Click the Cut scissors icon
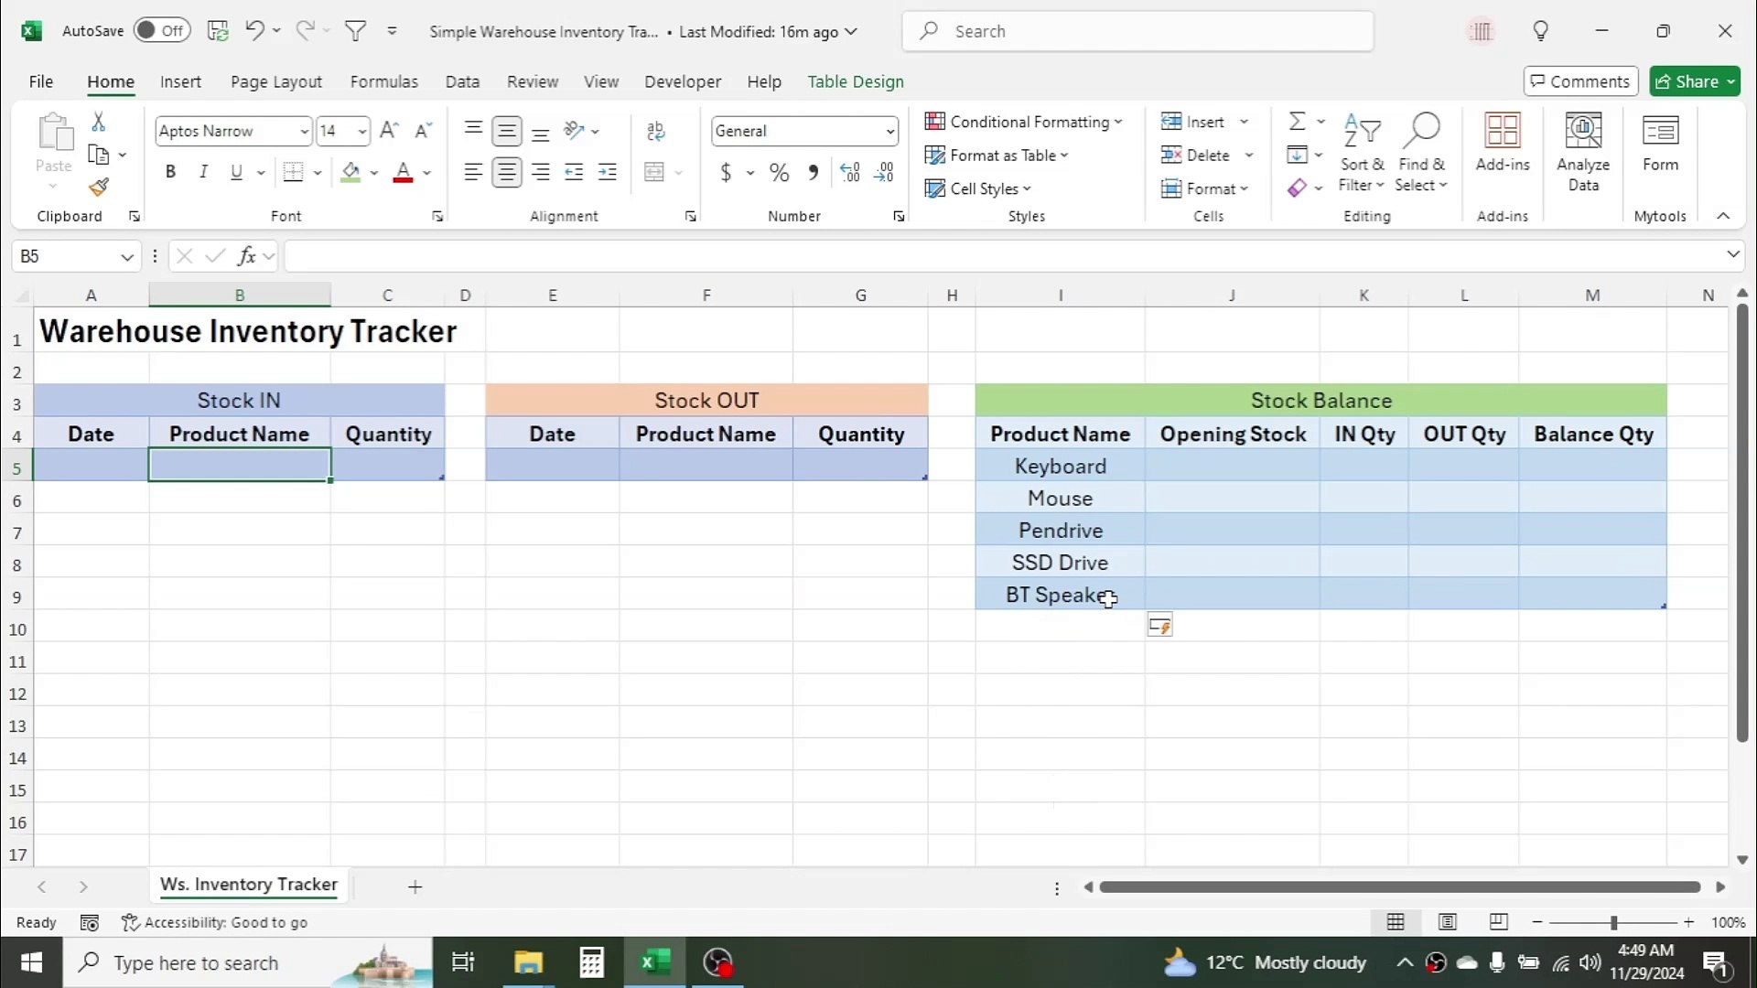 point(99,122)
